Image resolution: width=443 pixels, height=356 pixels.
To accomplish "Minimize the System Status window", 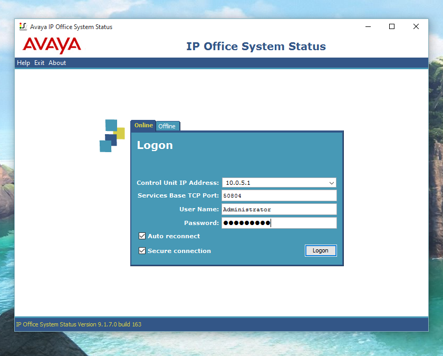I will pos(368,26).
